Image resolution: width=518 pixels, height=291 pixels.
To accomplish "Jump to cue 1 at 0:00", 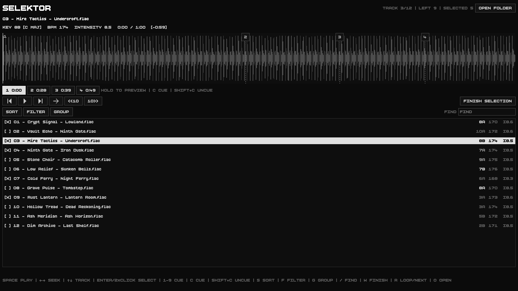I will coord(14,90).
